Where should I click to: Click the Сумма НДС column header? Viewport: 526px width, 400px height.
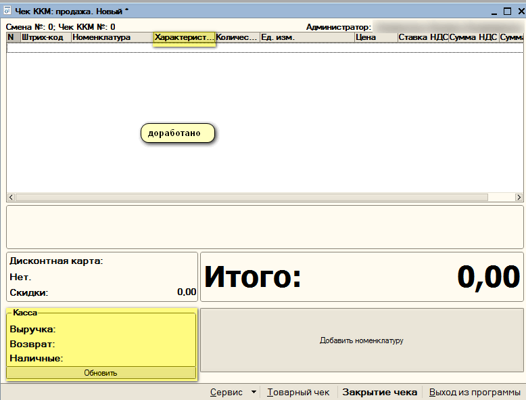tap(473, 37)
